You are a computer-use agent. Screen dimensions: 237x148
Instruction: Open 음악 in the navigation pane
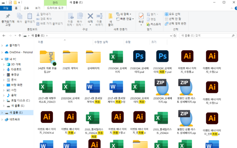14,95
